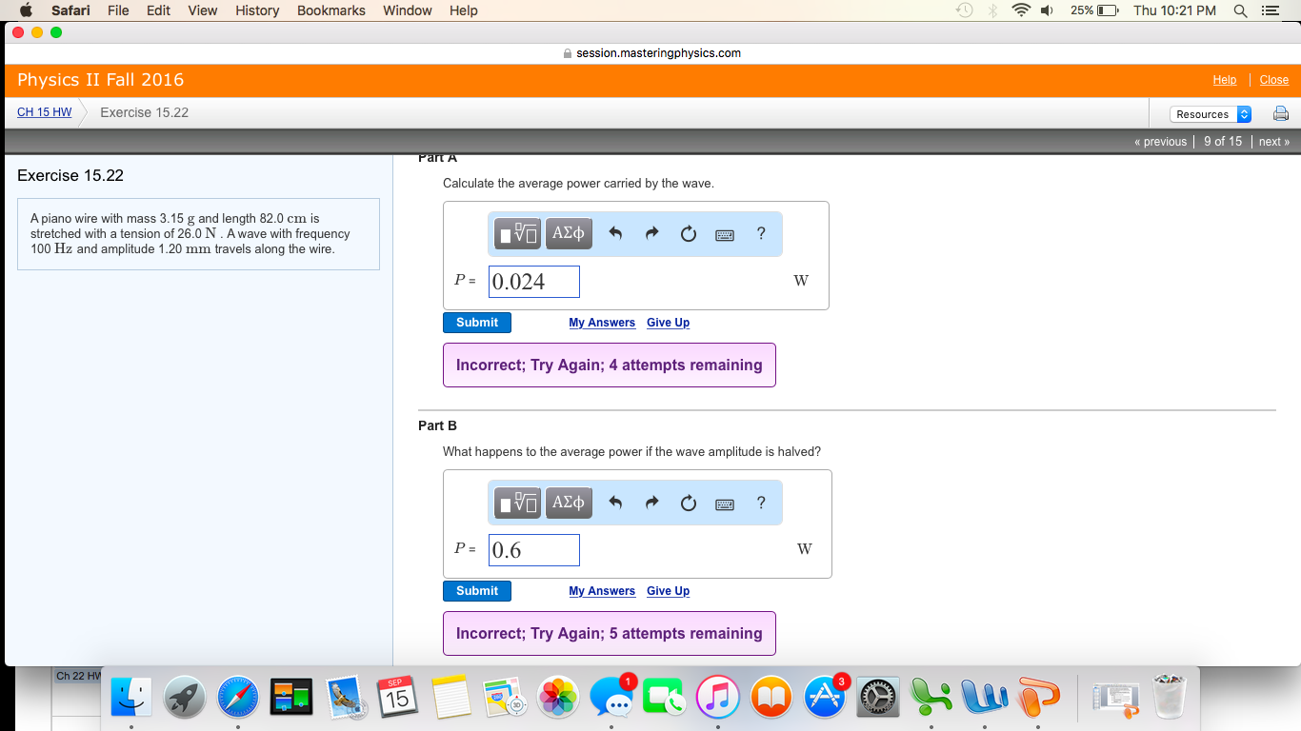The height and width of the screenshot is (731, 1301).
Task: View My Answers for Part A
Action: [x=602, y=323]
